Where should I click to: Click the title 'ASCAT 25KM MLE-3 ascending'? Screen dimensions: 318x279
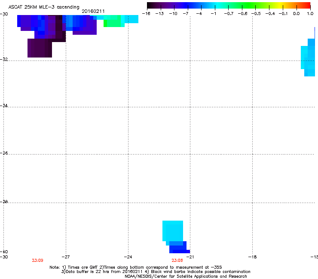click(x=44, y=7)
